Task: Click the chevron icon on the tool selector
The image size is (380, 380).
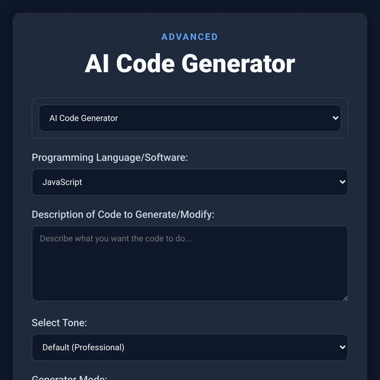Action: click(335, 118)
